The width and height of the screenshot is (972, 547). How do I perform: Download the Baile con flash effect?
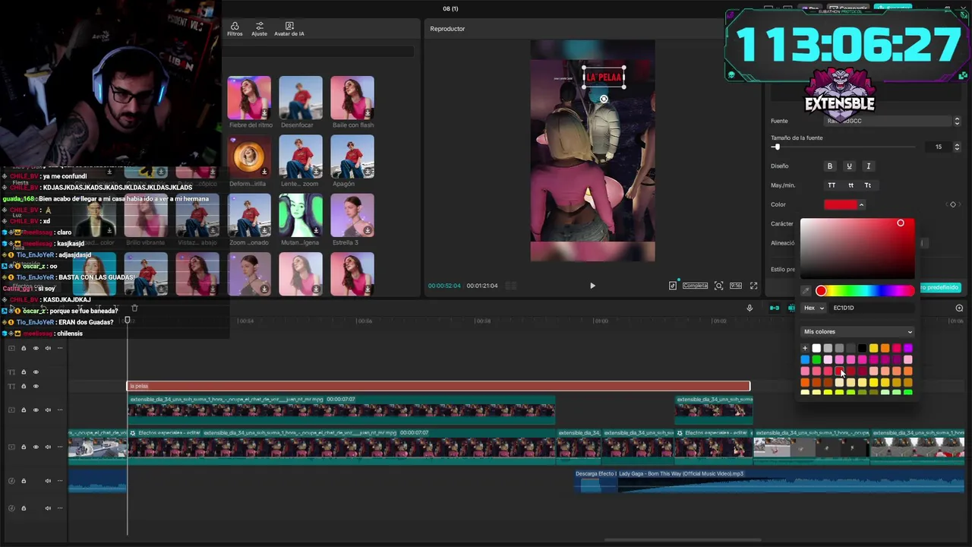(x=368, y=113)
